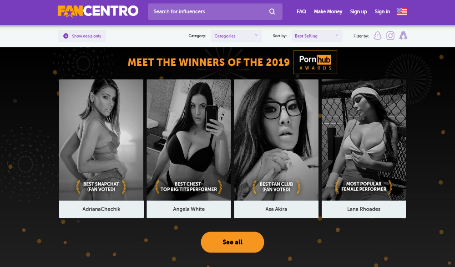This screenshot has width=455, height=267.
Task: Open the Asa Akira name card
Action: [276, 209]
